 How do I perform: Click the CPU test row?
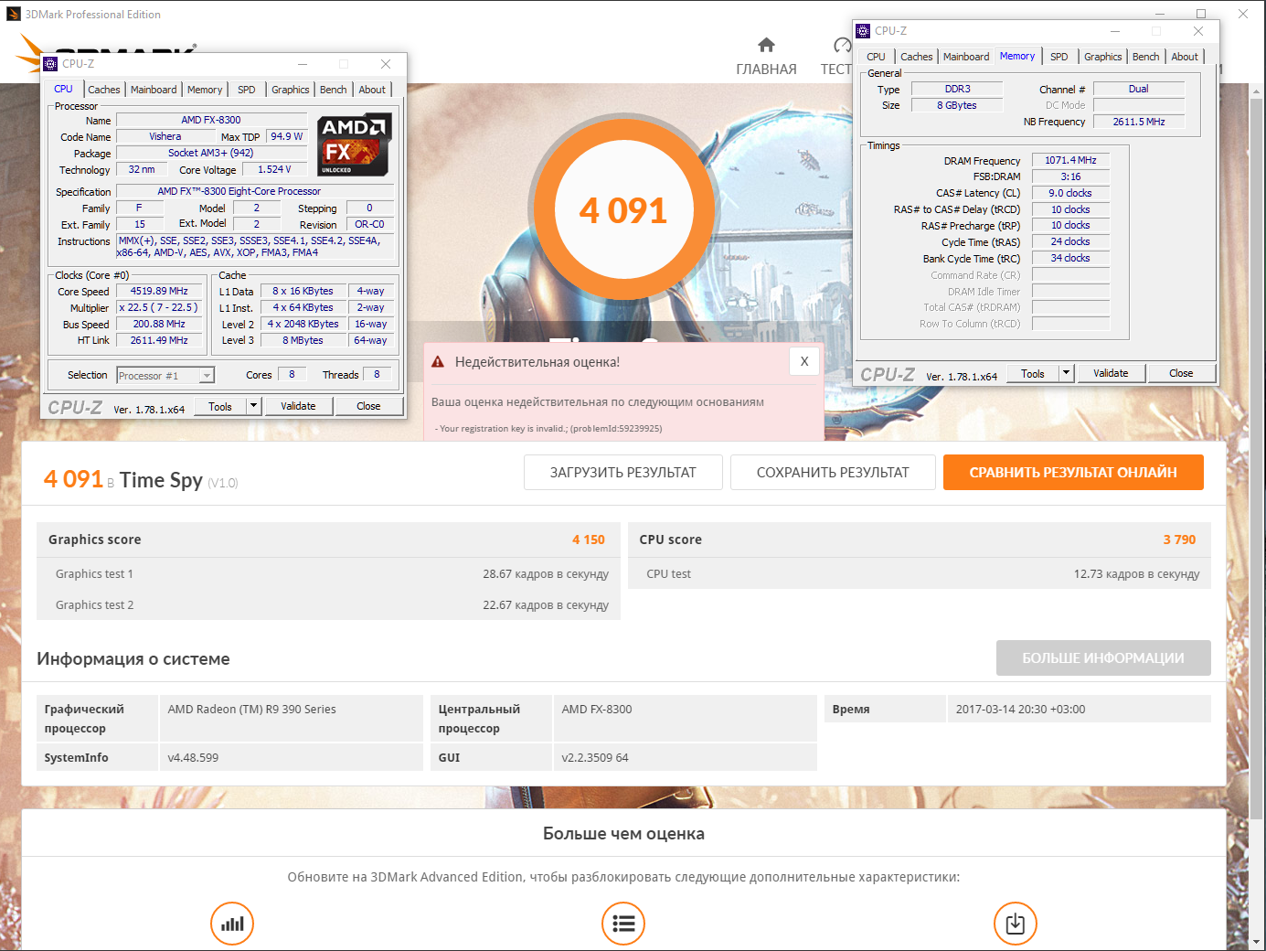pos(920,574)
